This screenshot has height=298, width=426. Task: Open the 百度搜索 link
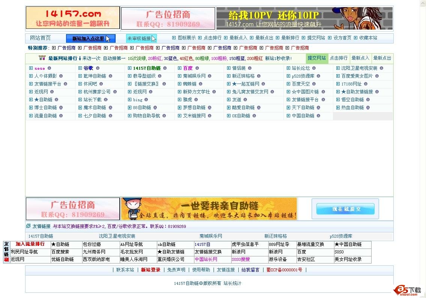coord(60,252)
